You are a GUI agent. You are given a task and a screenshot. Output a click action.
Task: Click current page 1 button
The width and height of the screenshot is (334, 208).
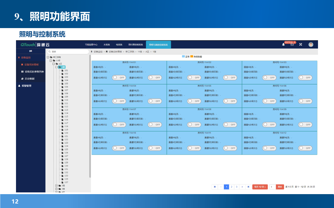pos(226,187)
